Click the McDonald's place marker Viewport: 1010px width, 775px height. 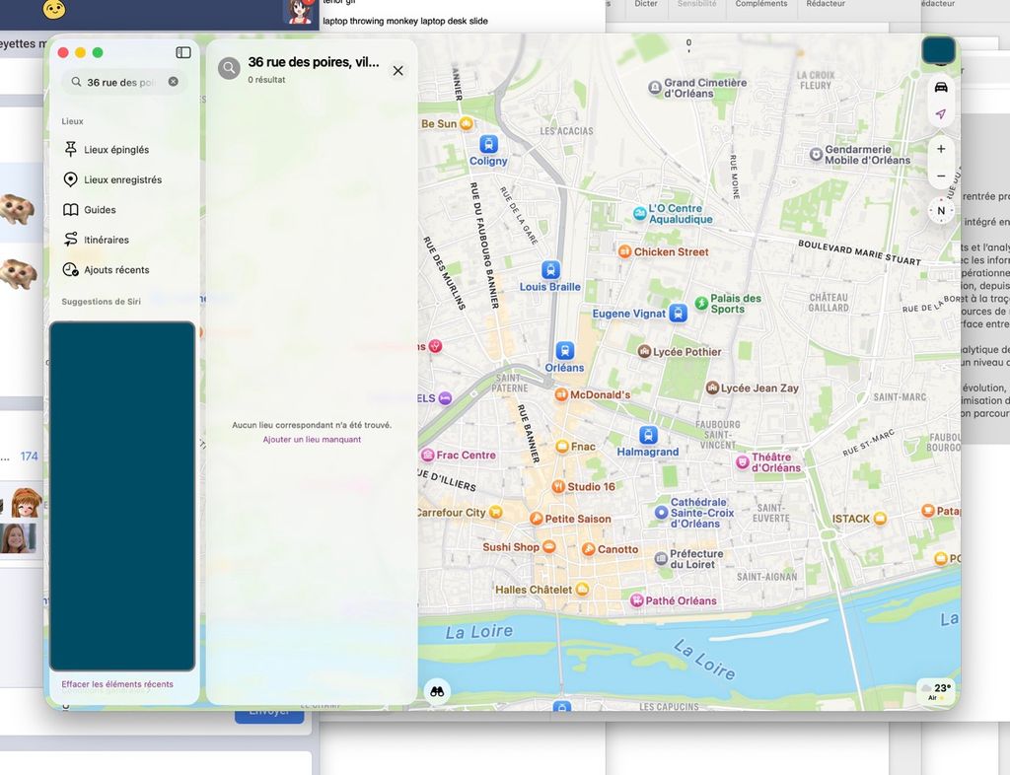pos(561,394)
